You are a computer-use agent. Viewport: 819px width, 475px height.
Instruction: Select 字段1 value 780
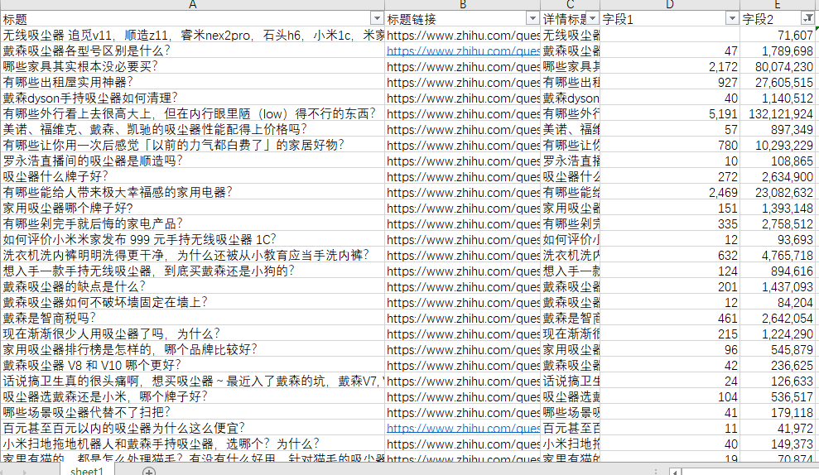670,145
